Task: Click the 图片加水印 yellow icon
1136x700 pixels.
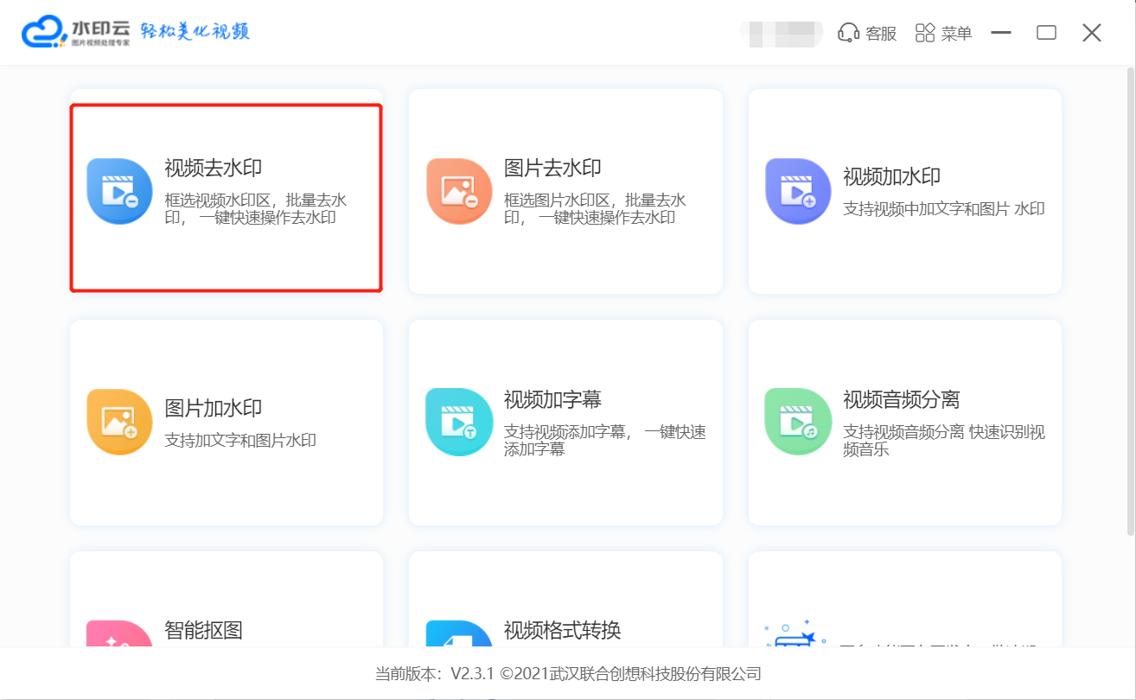Action: point(119,422)
